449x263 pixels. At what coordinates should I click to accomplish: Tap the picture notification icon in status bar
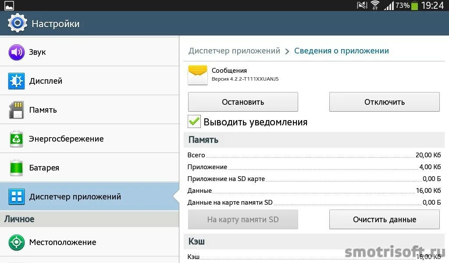pos(9,5)
